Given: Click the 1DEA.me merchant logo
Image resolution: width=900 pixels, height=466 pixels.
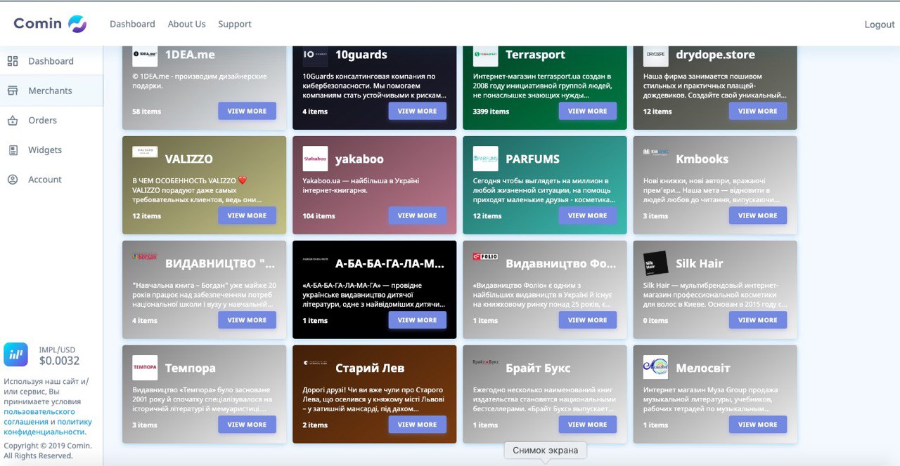Looking at the screenshot, I should coord(145,55).
